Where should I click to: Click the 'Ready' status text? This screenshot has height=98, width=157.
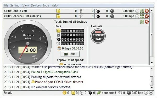8,93
